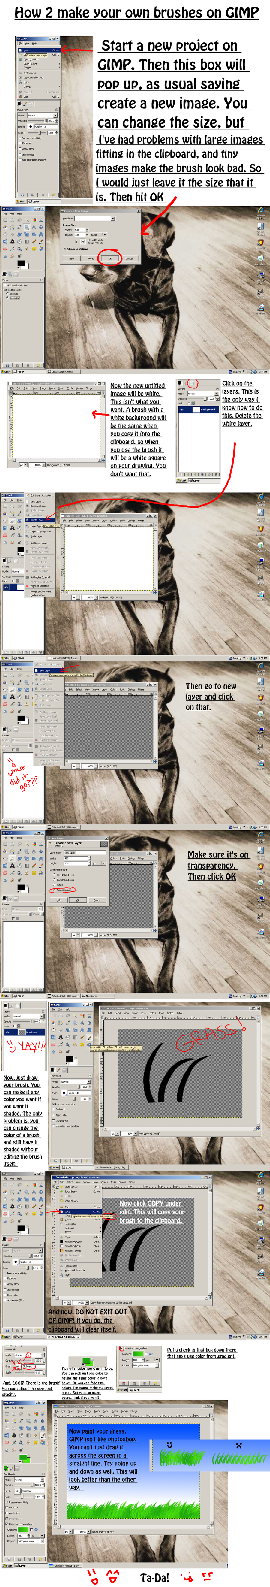Click Cancel in the Create a New Image dialog

129,259
